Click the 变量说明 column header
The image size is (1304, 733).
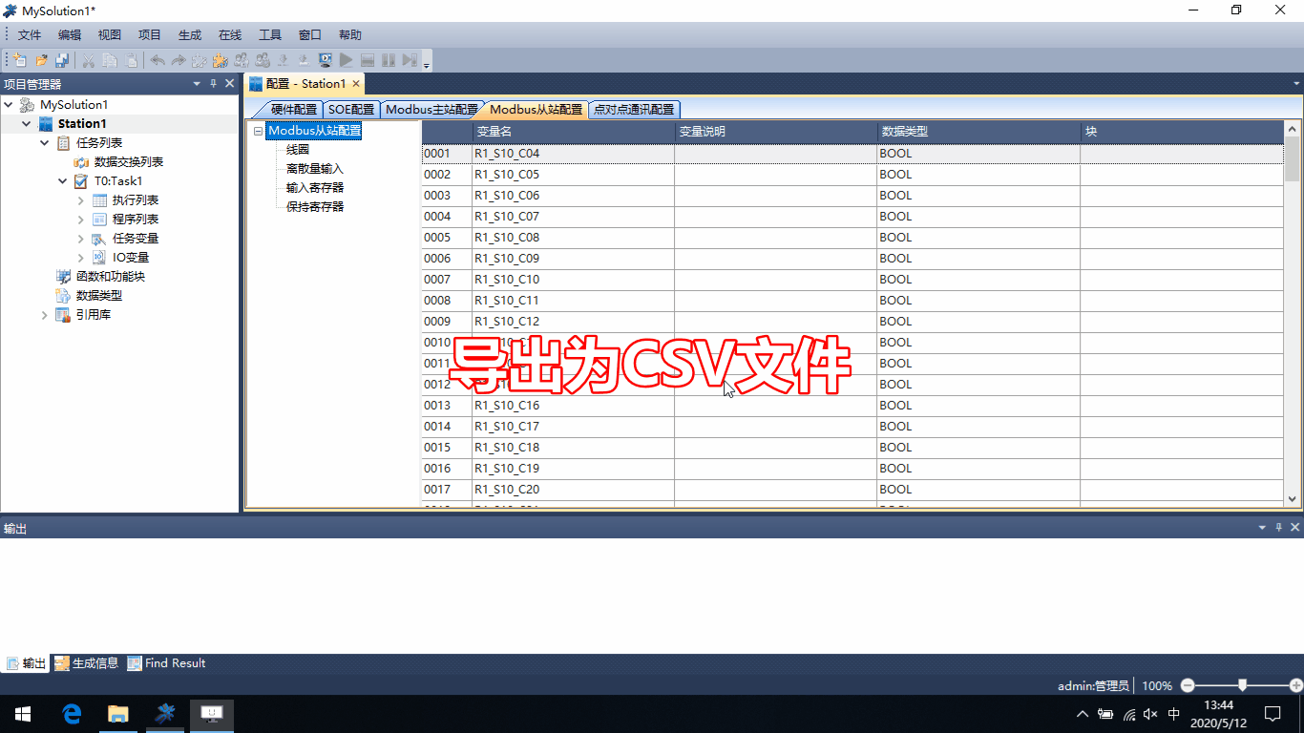(776, 132)
